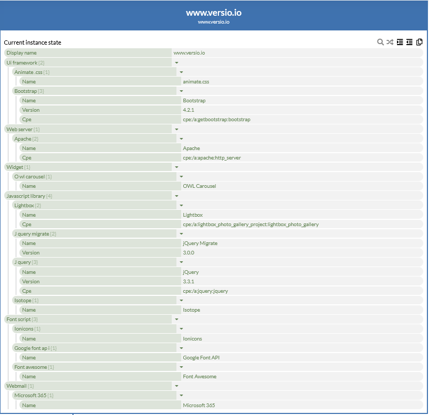Select the Display name row label
Viewport: 429px width, 415px height.
[22, 53]
